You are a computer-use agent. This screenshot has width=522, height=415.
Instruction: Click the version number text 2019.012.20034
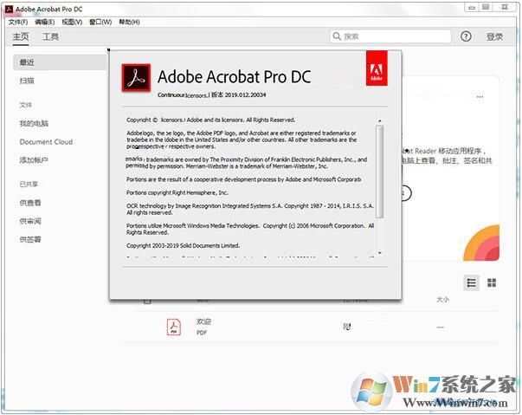245,95
